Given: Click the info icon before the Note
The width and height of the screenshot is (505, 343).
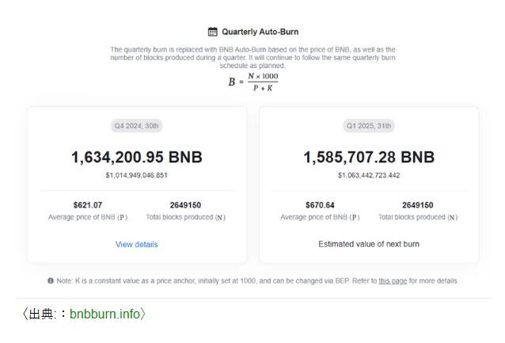Looking at the screenshot, I should [x=51, y=280].
